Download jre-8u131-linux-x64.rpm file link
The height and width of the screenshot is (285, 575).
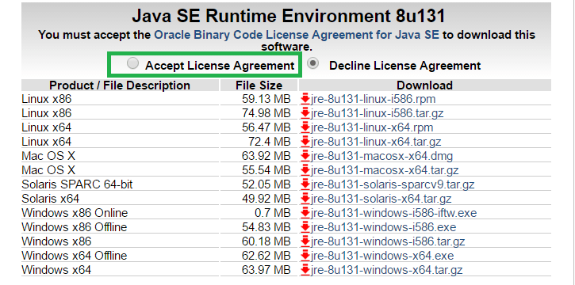click(372, 127)
